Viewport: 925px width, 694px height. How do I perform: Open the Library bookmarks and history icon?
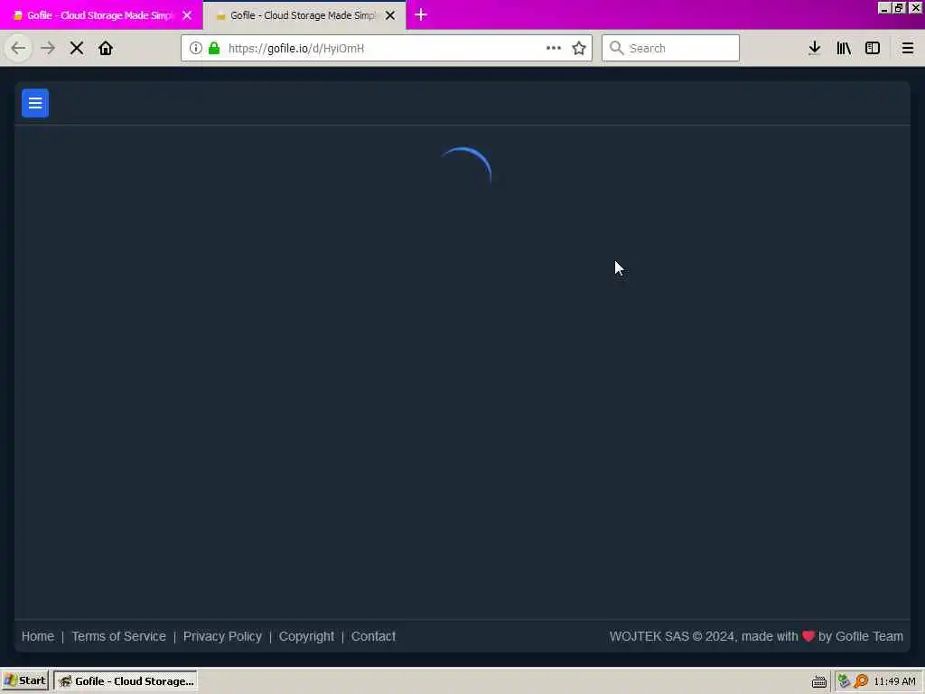coord(844,48)
